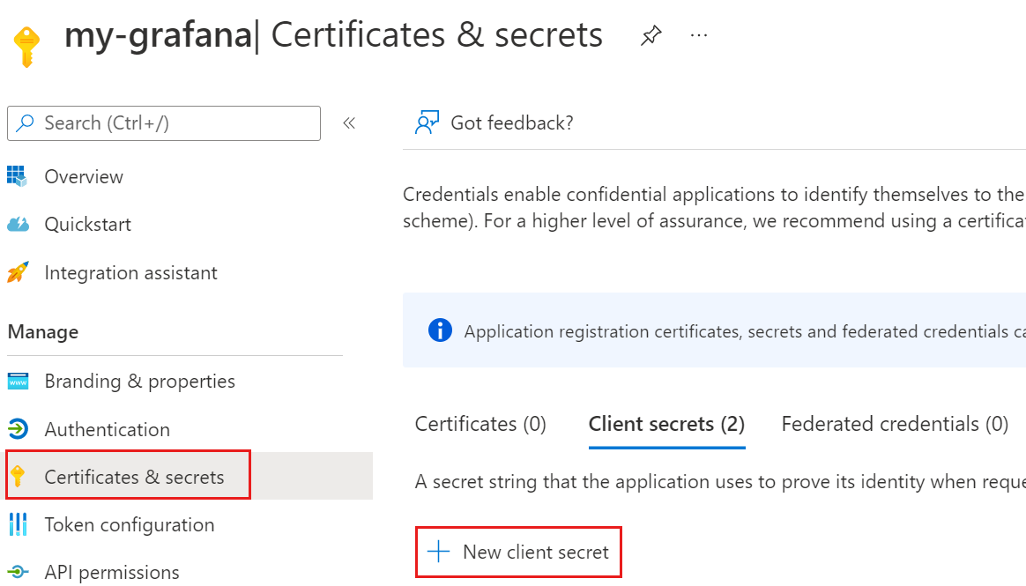Collapse the sidebar with double chevron
Viewport: 1026px width, 586px height.
coord(349,123)
